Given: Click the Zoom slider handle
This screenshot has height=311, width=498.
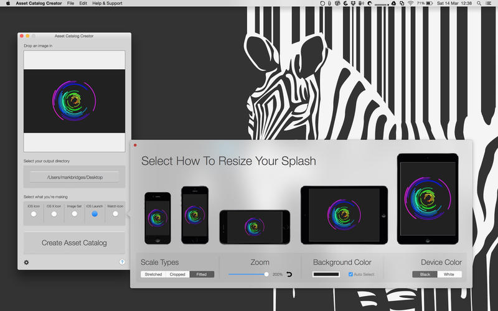Looking at the screenshot, I should (x=266, y=274).
